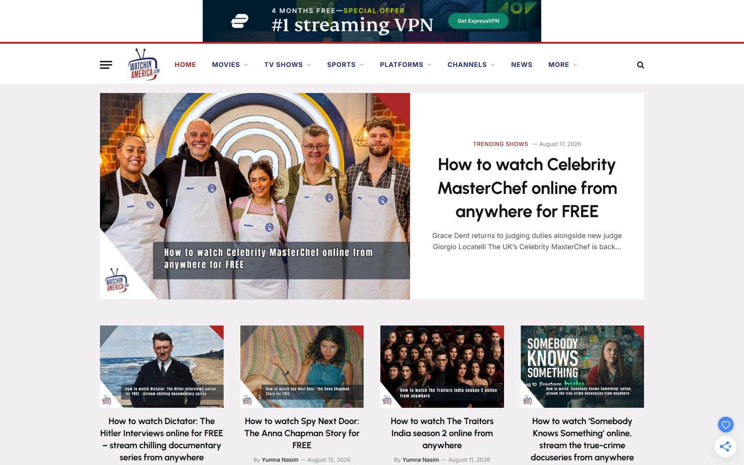The image size is (744, 465).
Task: Open the Somebody Knows Something thumbnail
Action: click(x=582, y=366)
